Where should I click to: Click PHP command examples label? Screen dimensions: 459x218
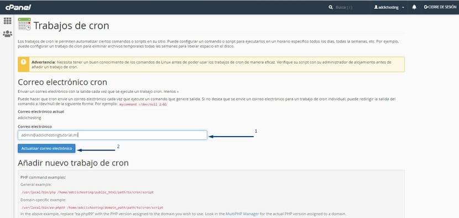pyautogui.click(x=43, y=178)
